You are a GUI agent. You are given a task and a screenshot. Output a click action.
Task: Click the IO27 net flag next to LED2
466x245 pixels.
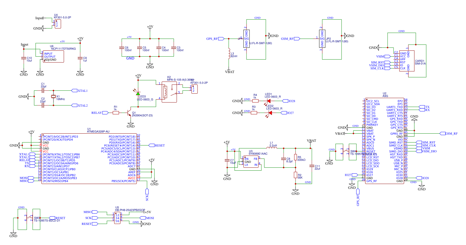tap(287, 113)
